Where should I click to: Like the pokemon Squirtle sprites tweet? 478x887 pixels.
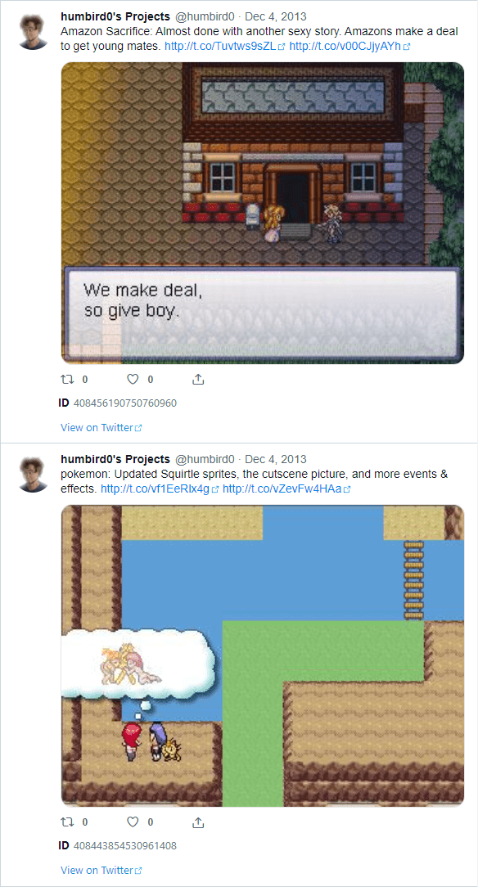(133, 822)
